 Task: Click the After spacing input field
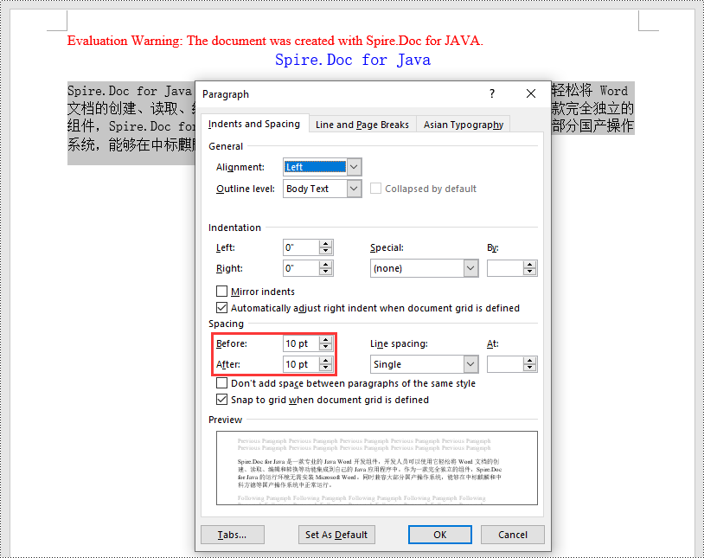coord(301,364)
